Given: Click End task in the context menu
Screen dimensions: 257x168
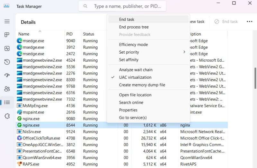Looking at the screenshot, I should point(127,19).
